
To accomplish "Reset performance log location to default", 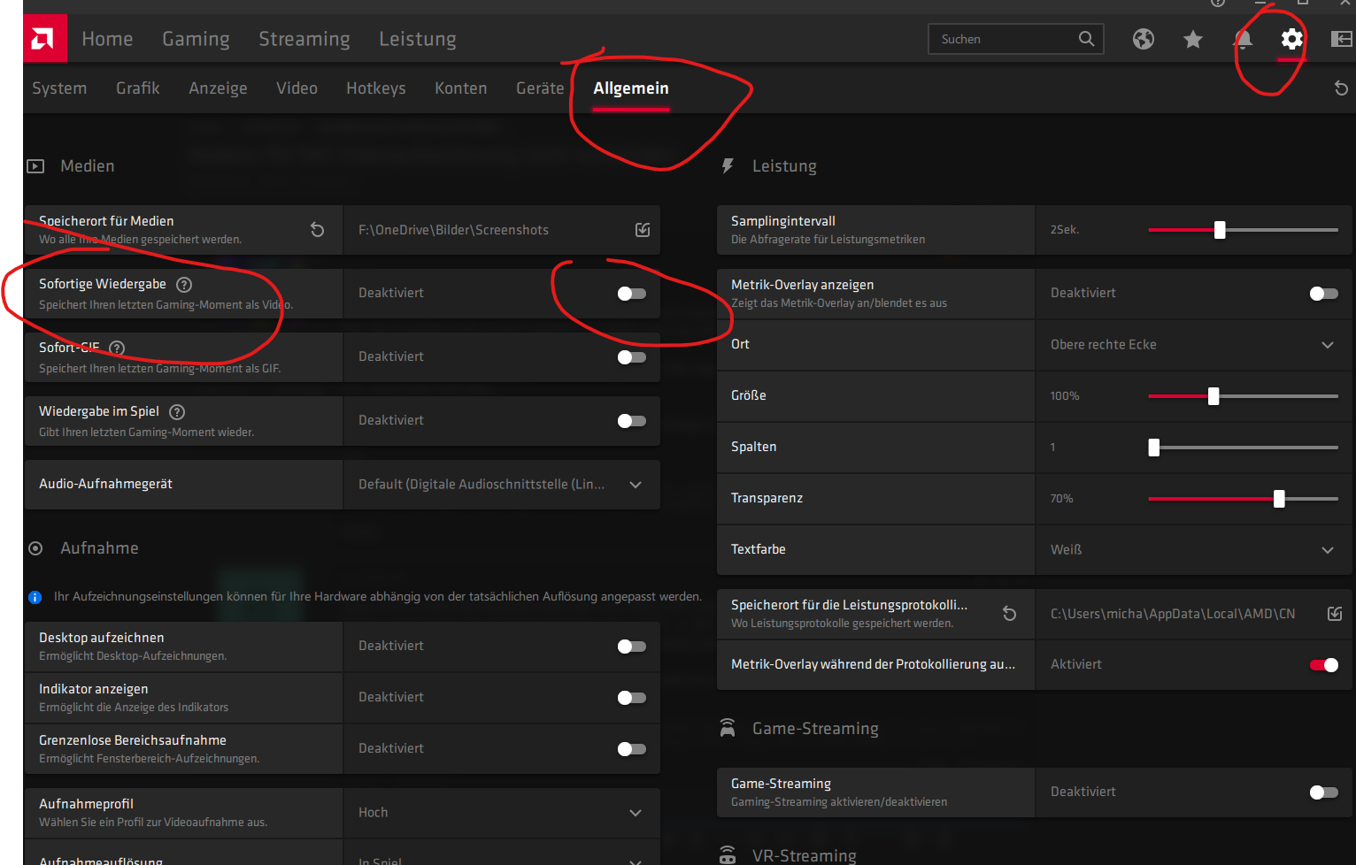I will tap(1009, 614).
